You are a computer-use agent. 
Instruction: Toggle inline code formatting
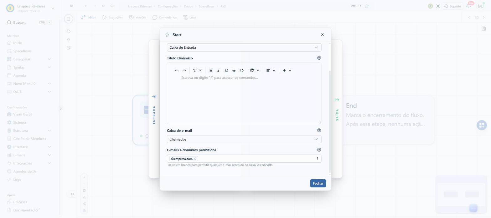click(x=241, y=71)
